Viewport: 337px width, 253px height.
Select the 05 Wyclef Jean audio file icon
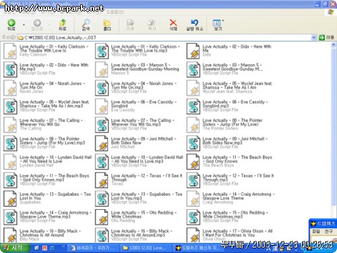click(193, 88)
